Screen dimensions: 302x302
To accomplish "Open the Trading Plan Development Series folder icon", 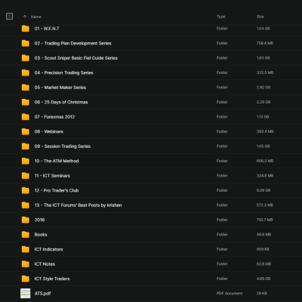I will pos(26,43).
